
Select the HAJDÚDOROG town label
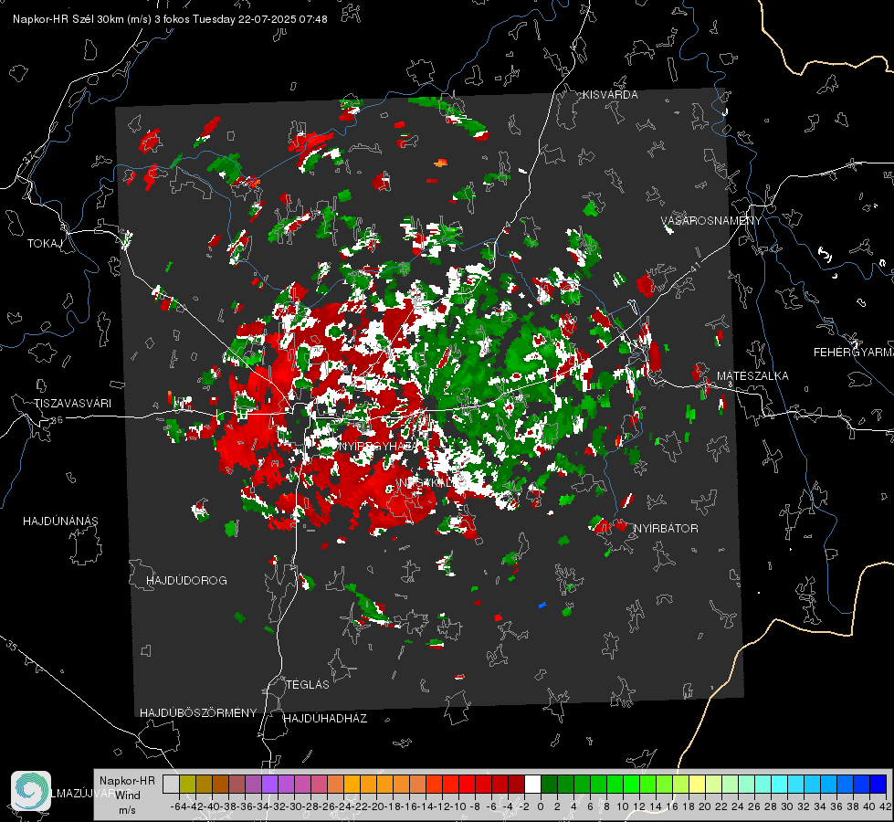point(186,581)
